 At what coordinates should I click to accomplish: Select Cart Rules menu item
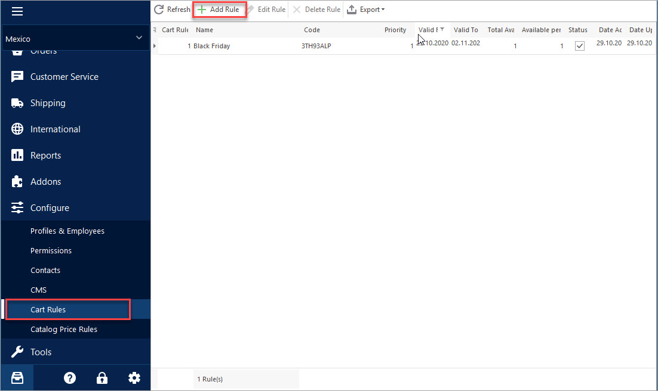(x=48, y=309)
